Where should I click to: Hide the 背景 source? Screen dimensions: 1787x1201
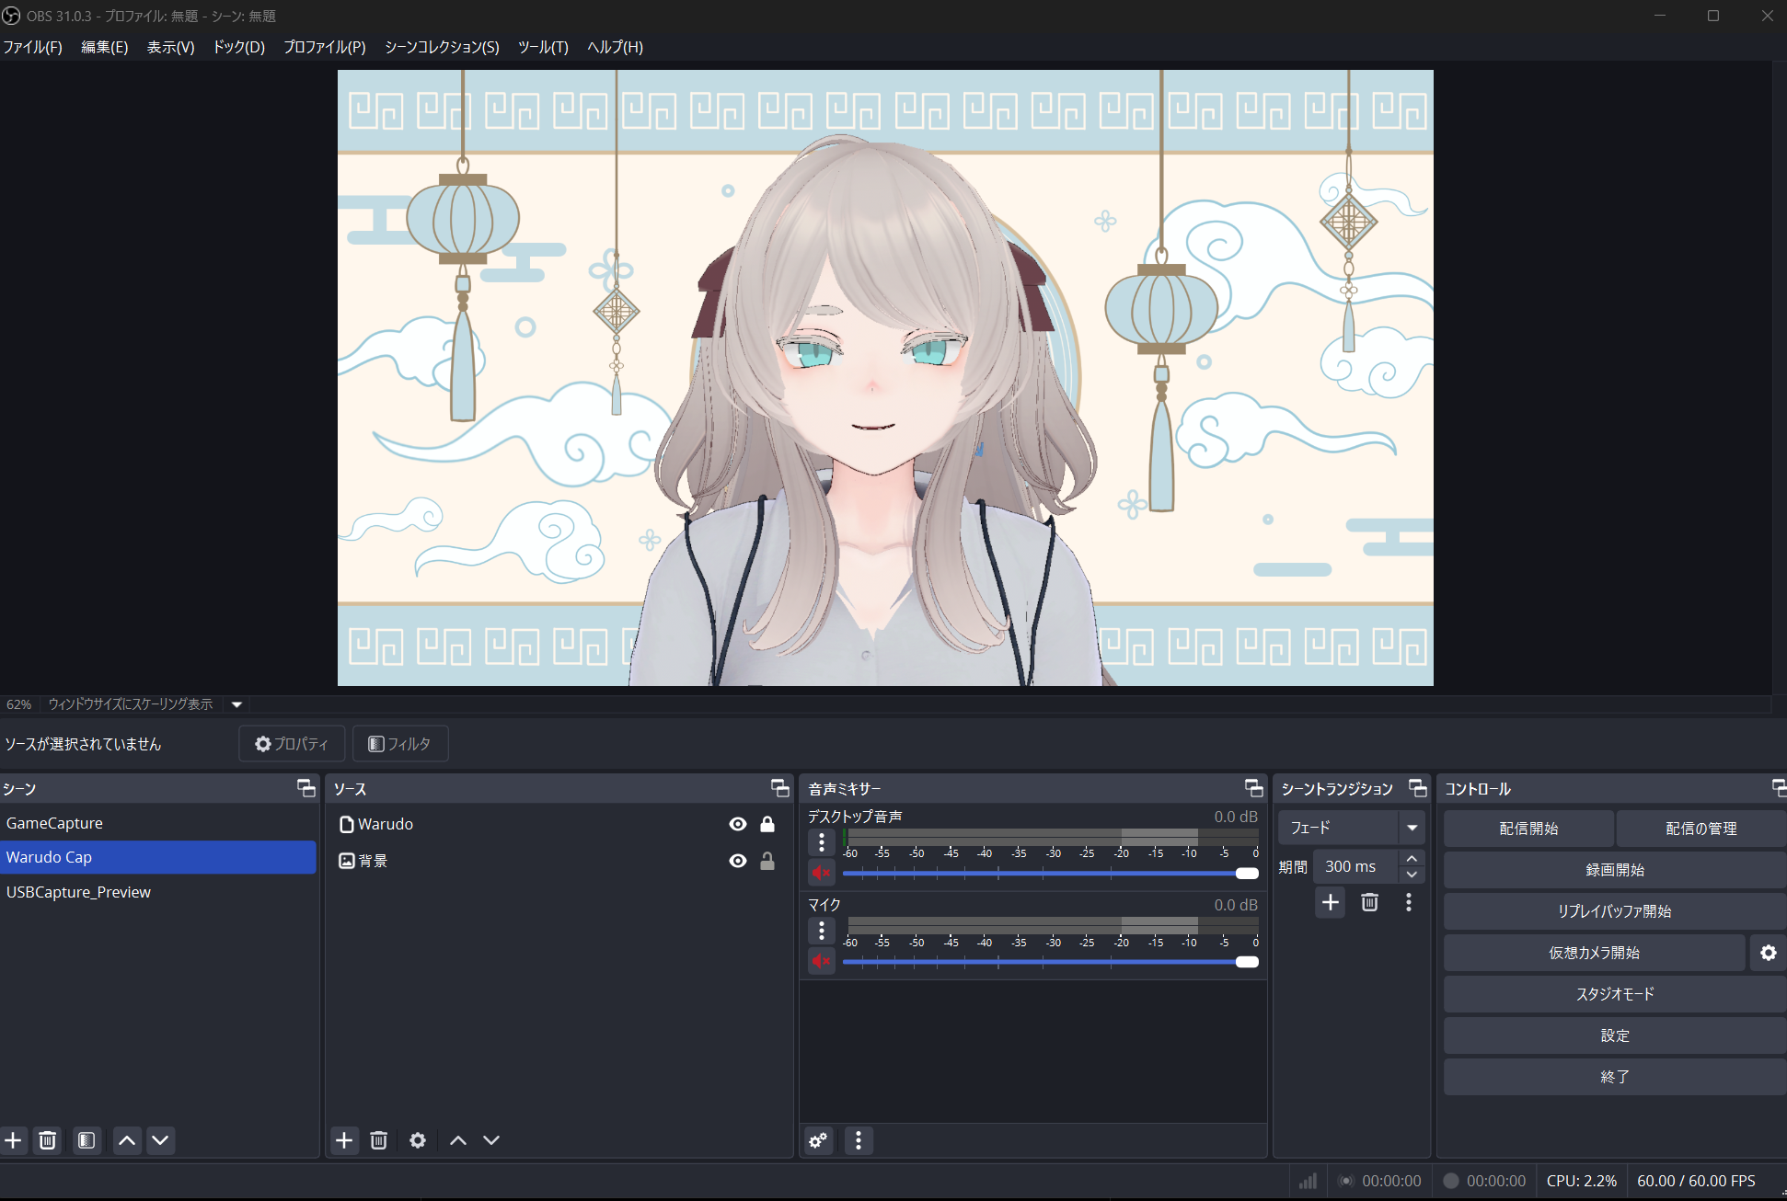coord(738,861)
